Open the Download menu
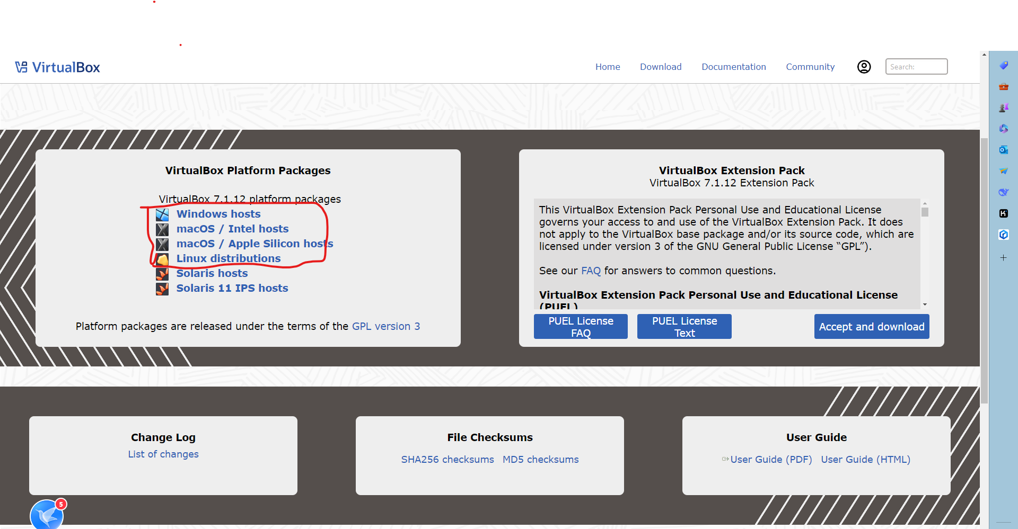Image resolution: width=1018 pixels, height=529 pixels. pos(661,67)
